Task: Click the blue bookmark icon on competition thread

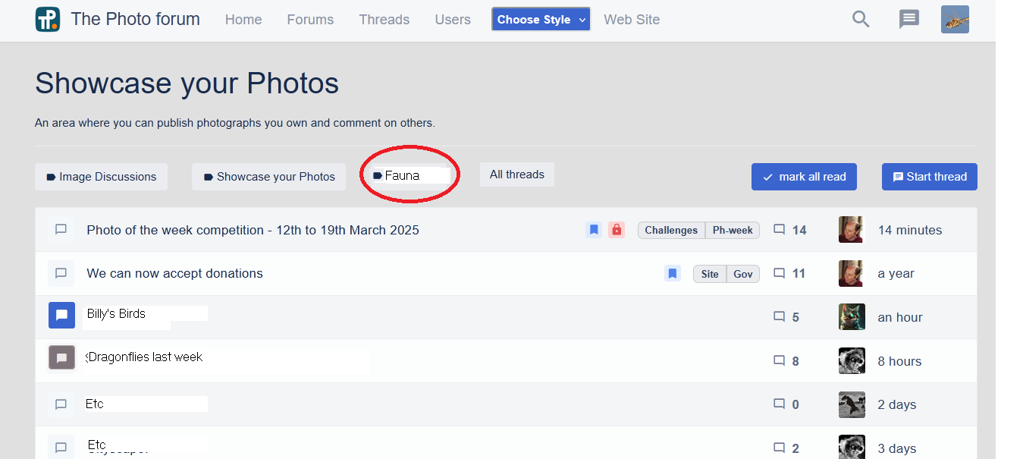Action: pyautogui.click(x=594, y=230)
